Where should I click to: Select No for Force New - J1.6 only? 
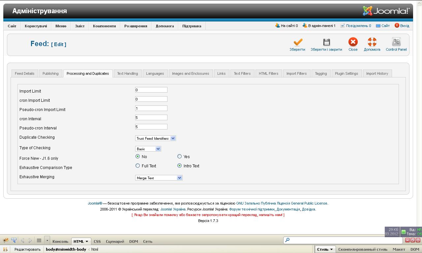coord(138,156)
